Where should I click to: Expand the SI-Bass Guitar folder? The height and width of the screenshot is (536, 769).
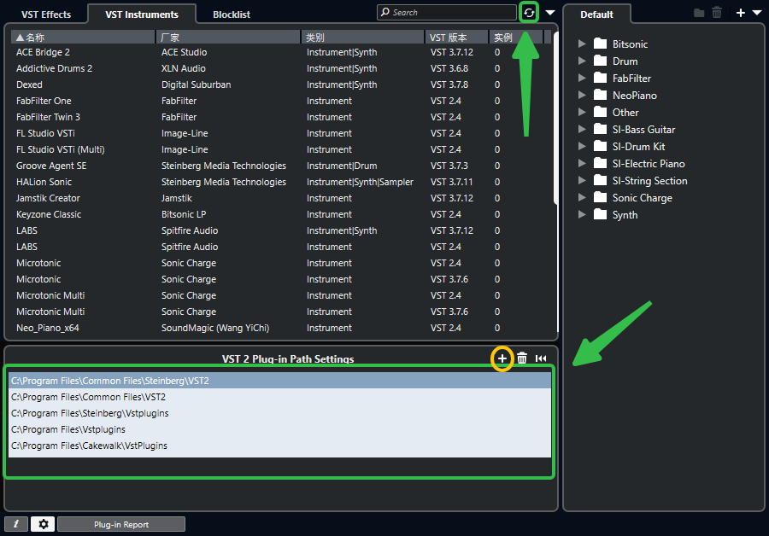(582, 130)
